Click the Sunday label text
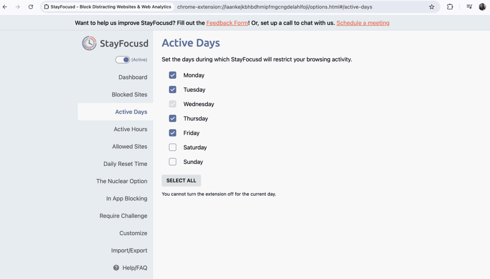490x279 pixels. (193, 162)
